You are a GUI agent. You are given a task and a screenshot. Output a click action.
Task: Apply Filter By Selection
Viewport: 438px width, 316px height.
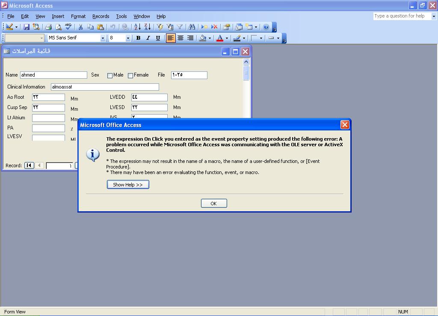pyautogui.click(x=160, y=27)
